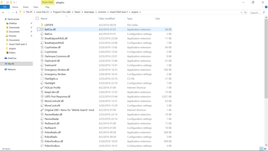Sort by Date modified column header

pos(107,19)
